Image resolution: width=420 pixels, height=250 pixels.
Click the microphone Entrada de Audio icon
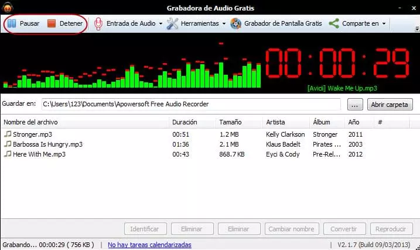tap(98, 24)
